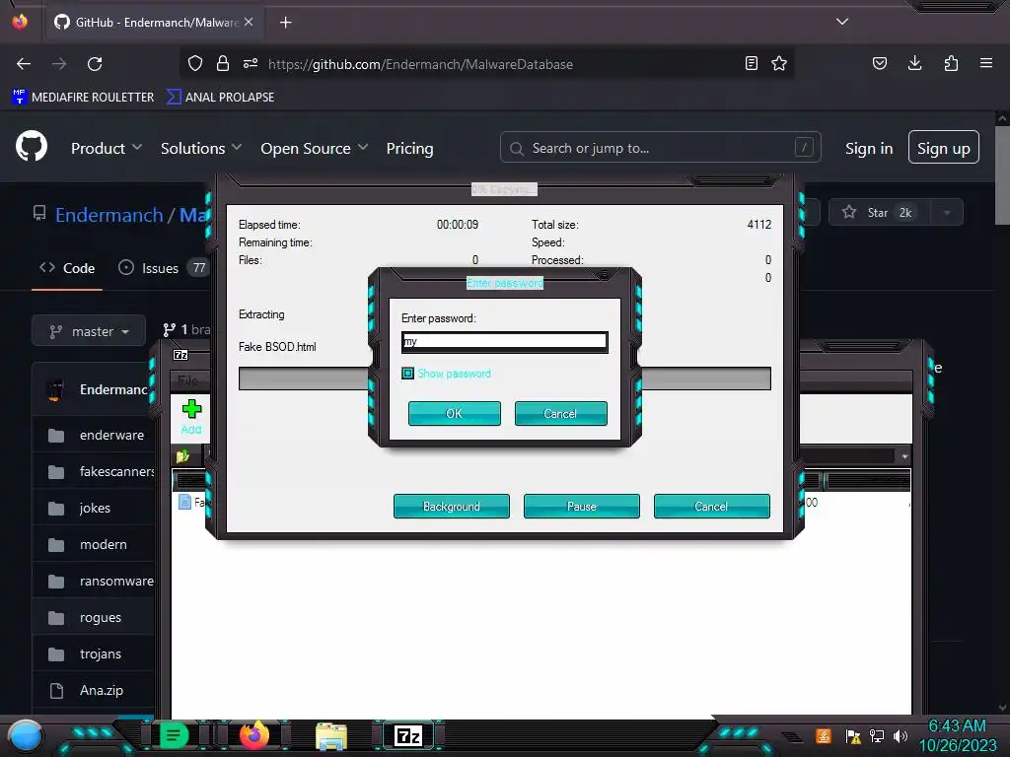
Task: Open the master branch dropdown
Action: click(89, 331)
